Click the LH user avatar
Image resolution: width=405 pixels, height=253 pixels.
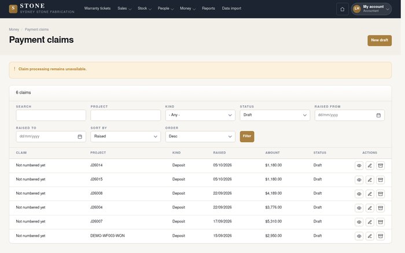tap(357, 9)
